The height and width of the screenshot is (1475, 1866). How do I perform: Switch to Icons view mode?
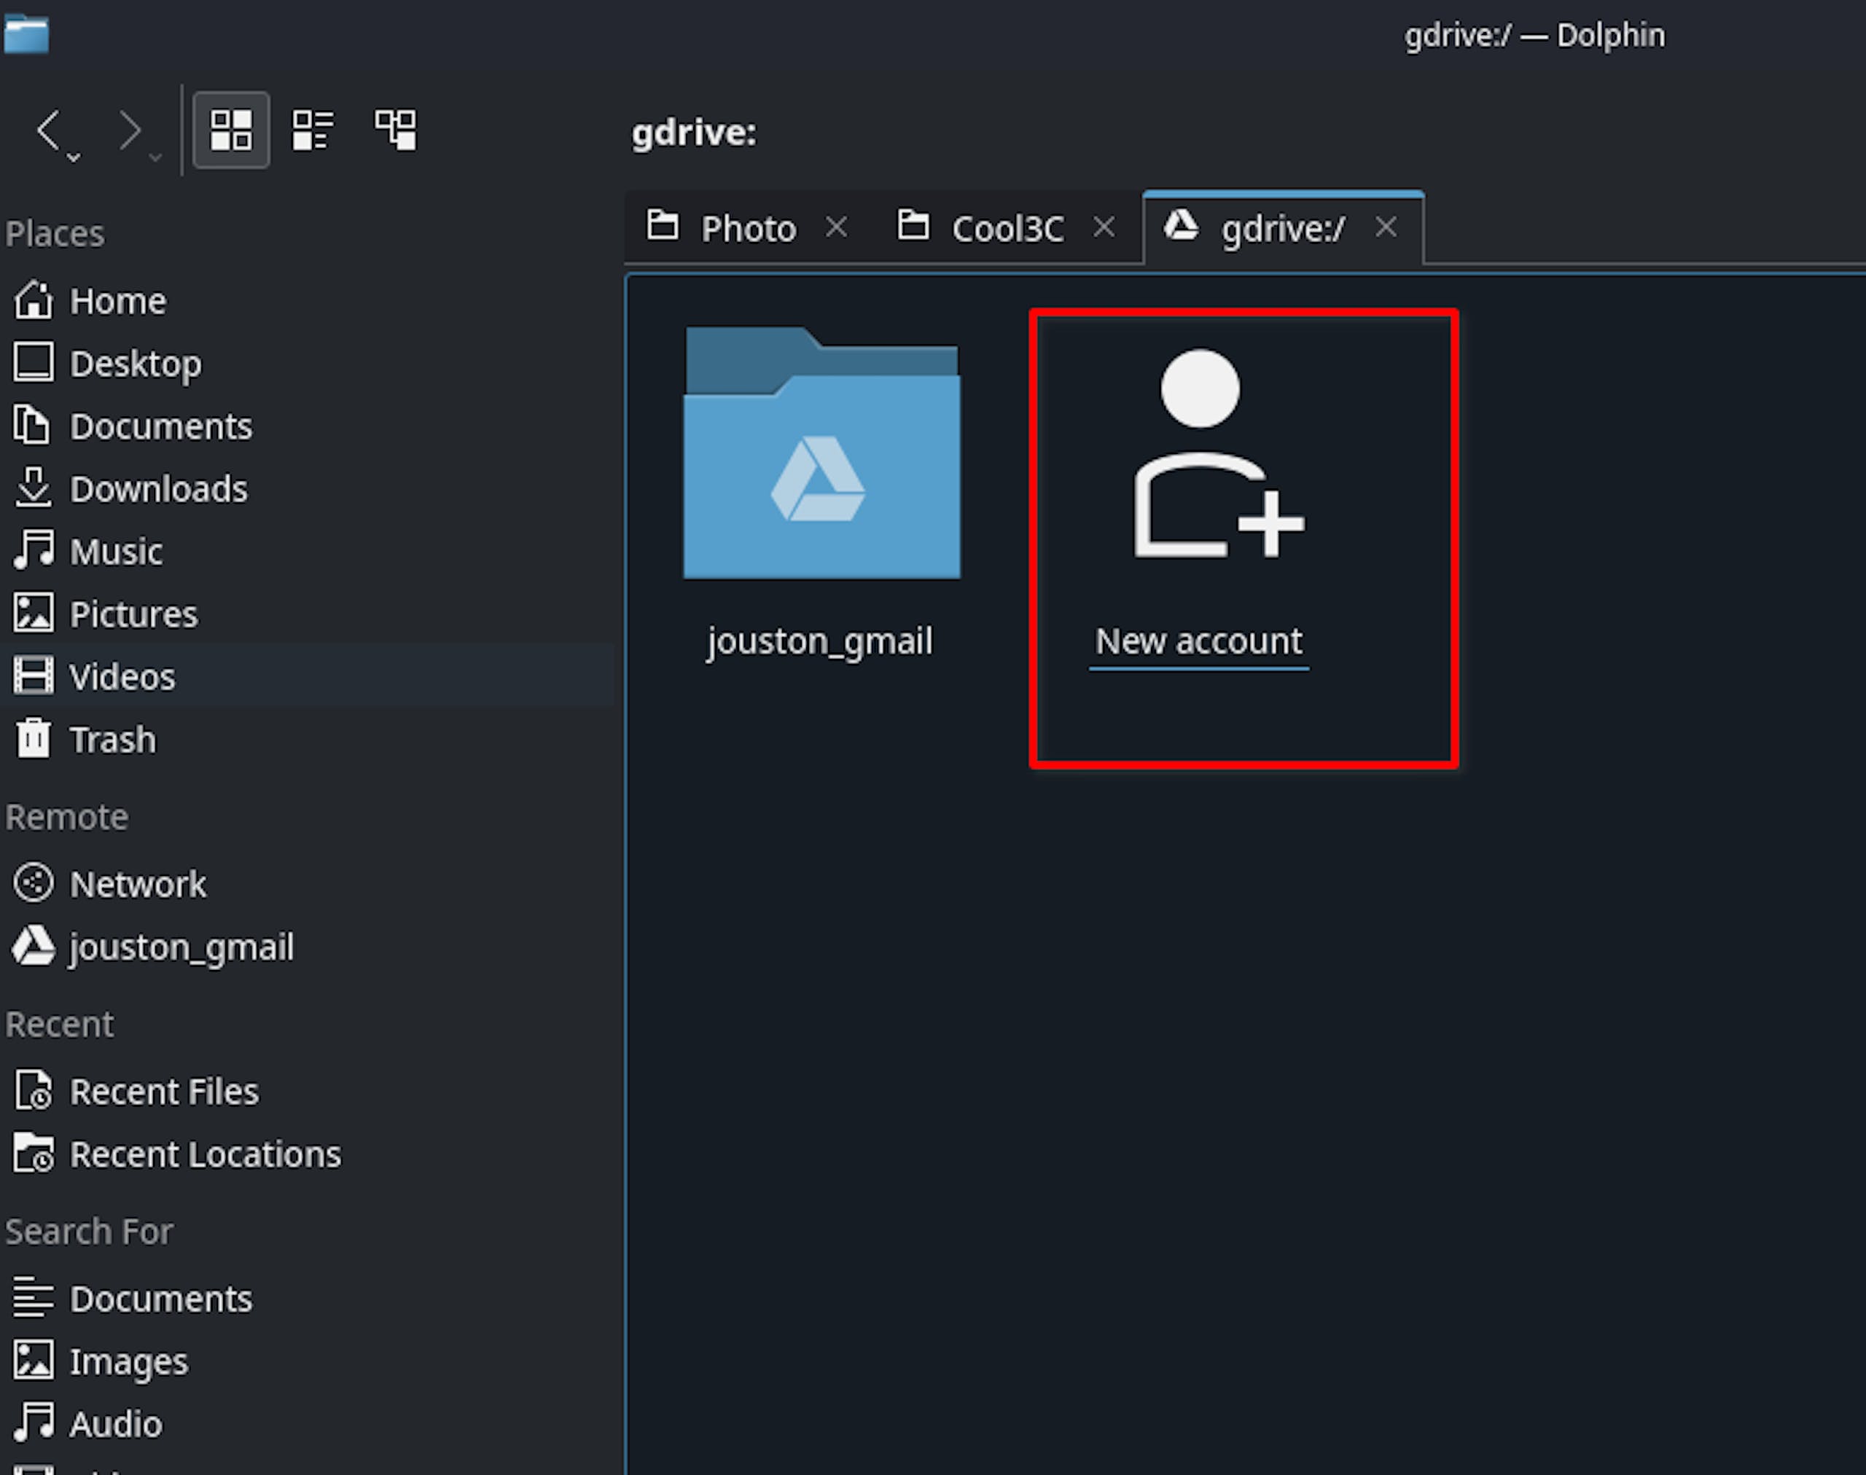pyautogui.click(x=230, y=130)
